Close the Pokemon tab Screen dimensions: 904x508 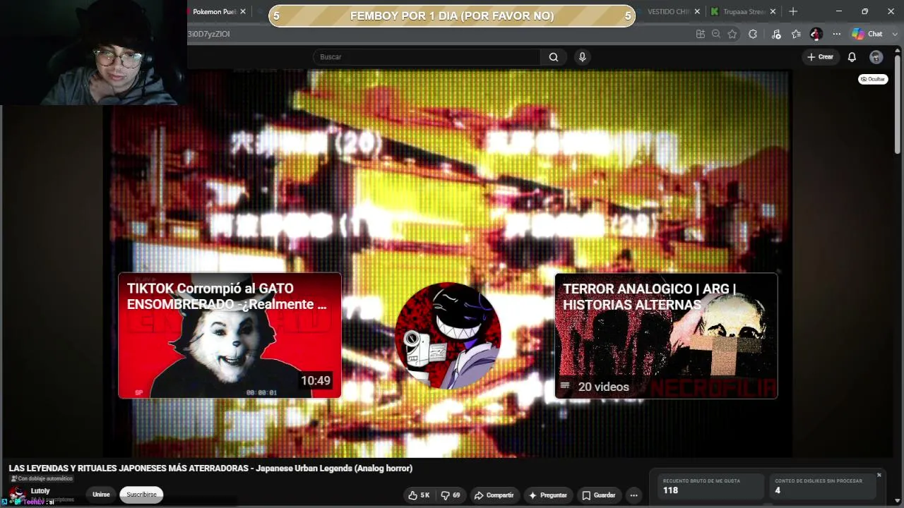[243, 12]
